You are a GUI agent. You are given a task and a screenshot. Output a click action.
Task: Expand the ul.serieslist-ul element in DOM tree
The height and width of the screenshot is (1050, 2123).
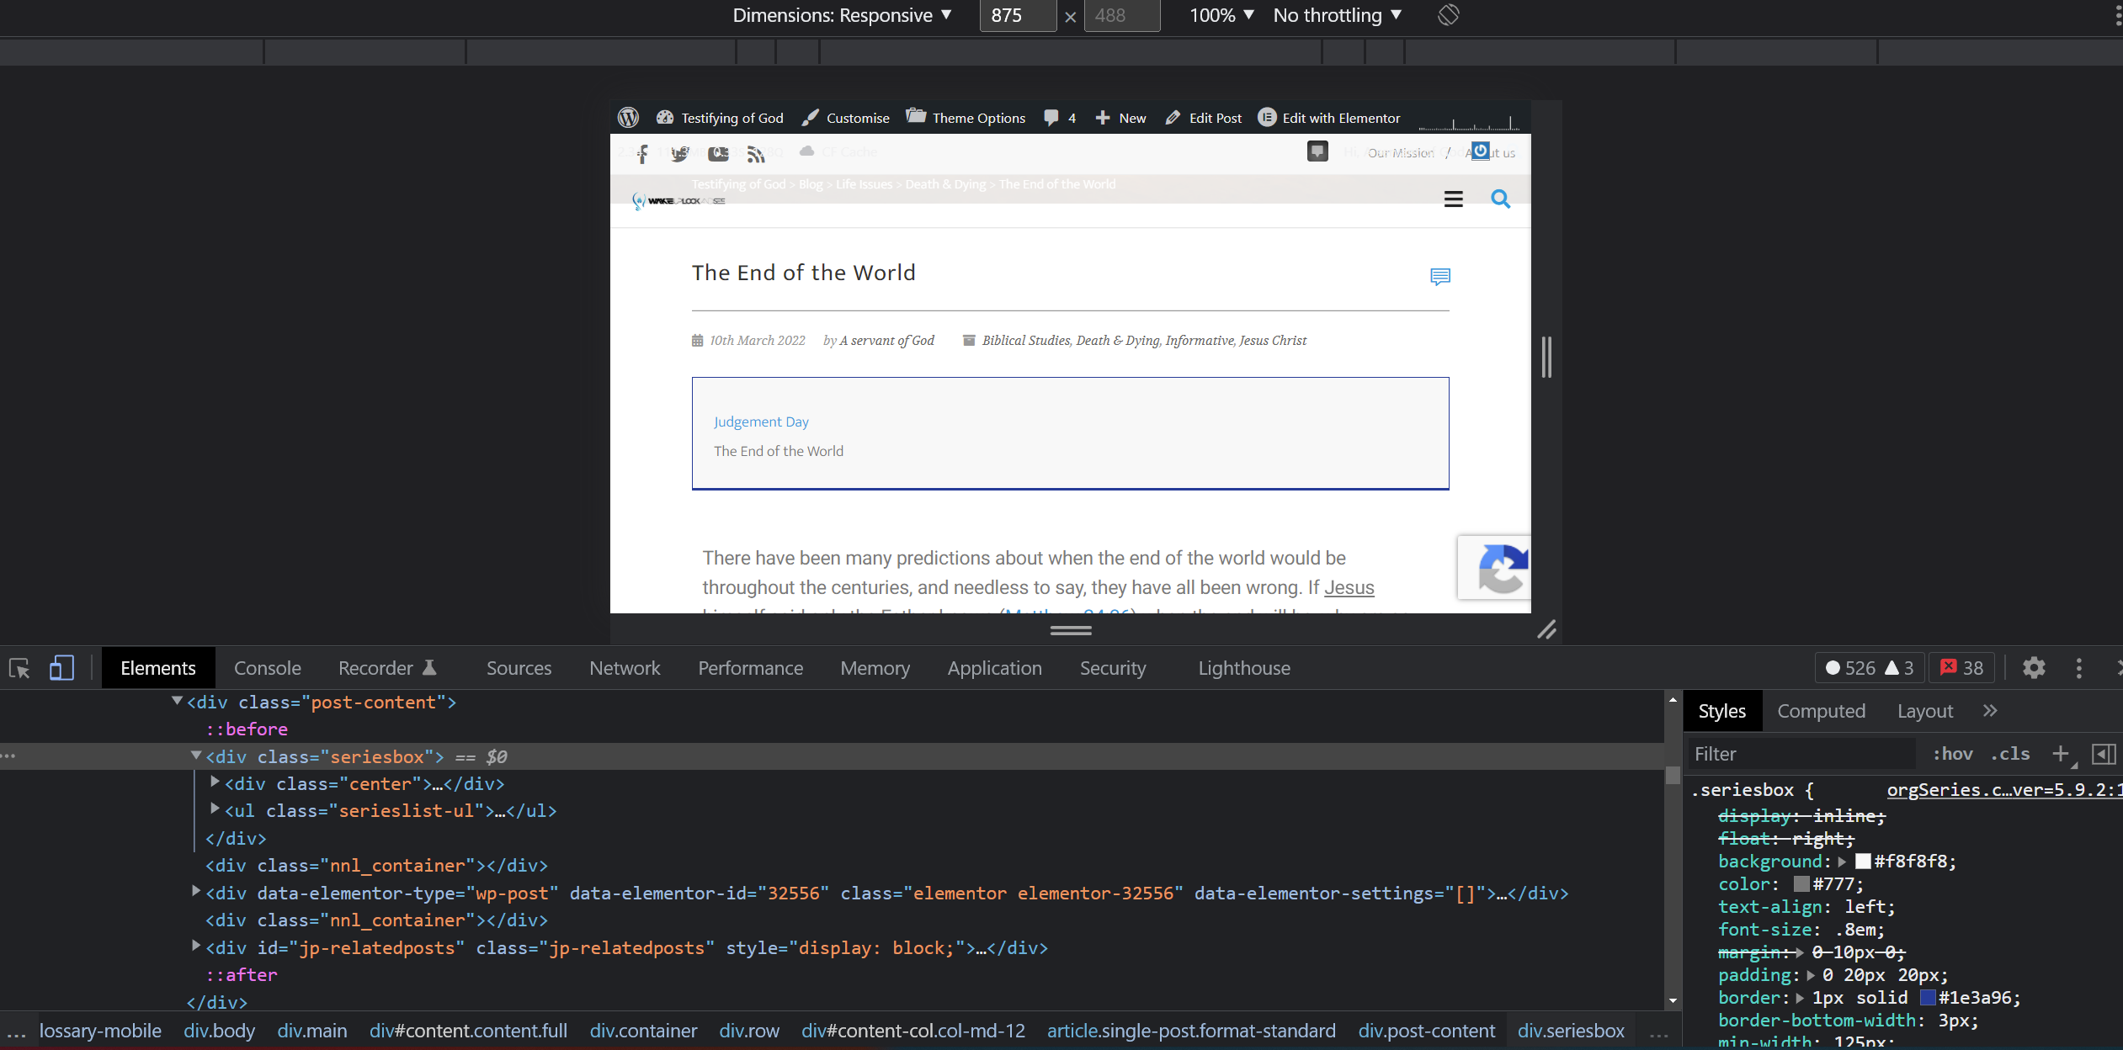[x=214, y=809]
